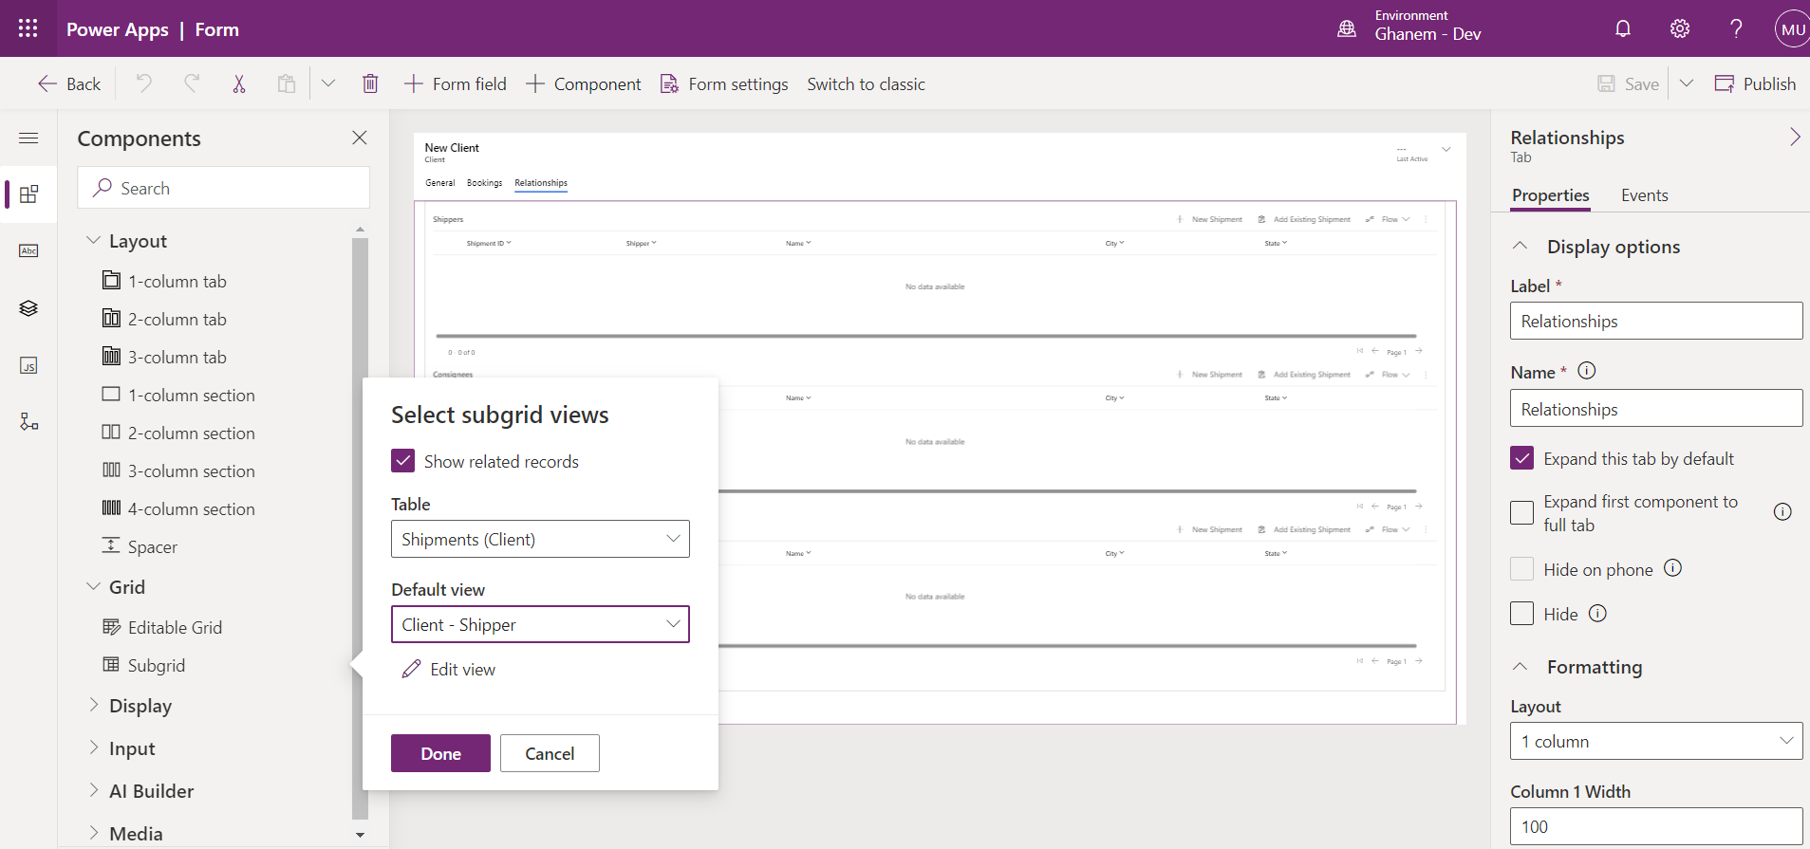1810x849 pixels.
Task: Open the settings gear in header
Action: pos(1680,28)
